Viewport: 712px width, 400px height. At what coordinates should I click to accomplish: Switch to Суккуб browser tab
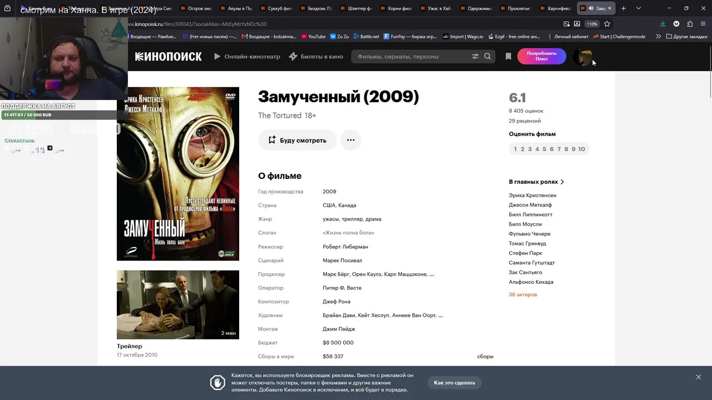[x=276, y=8]
